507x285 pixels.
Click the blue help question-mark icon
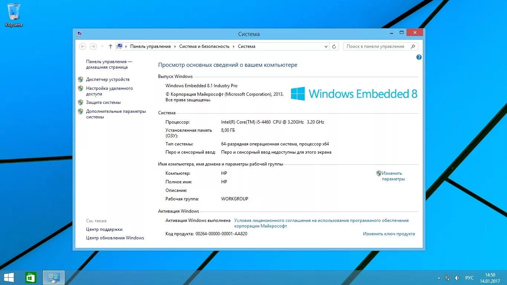[419, 57]
